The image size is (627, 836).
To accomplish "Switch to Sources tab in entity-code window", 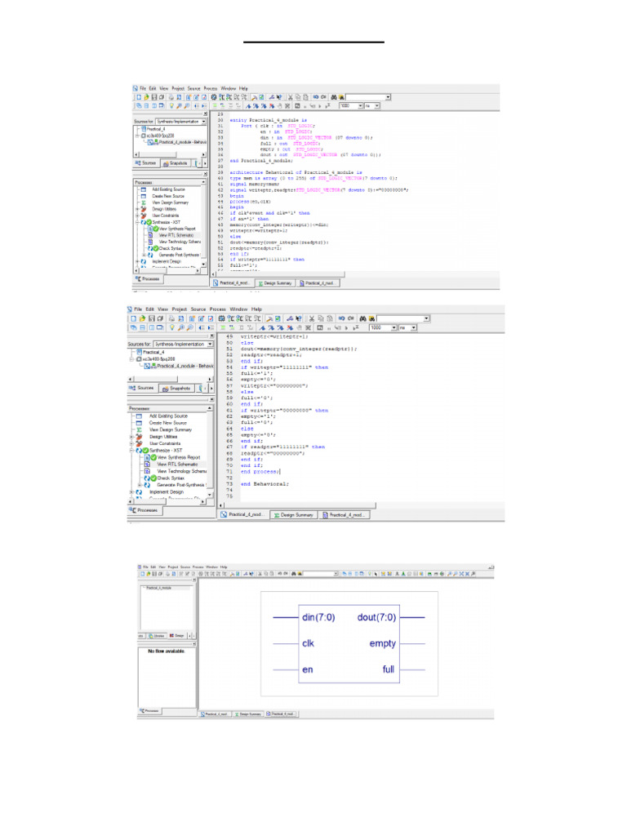I will tap(146, 163).
